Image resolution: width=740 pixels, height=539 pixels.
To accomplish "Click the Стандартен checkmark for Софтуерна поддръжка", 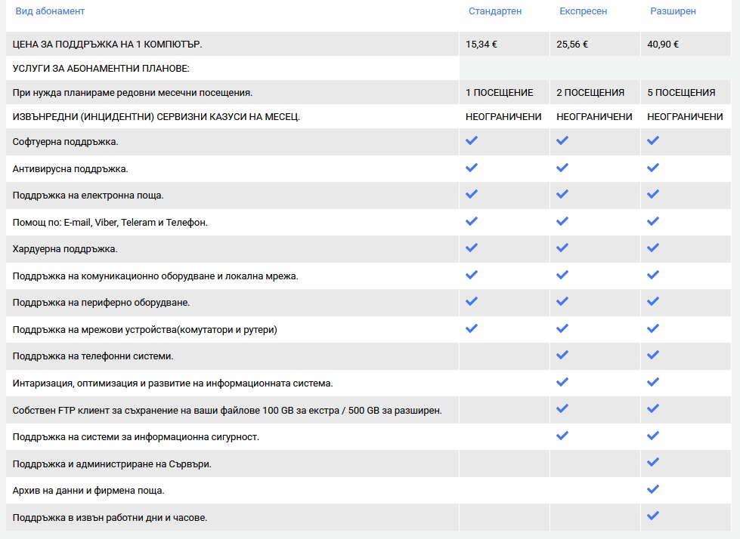I will click(472, 140).
